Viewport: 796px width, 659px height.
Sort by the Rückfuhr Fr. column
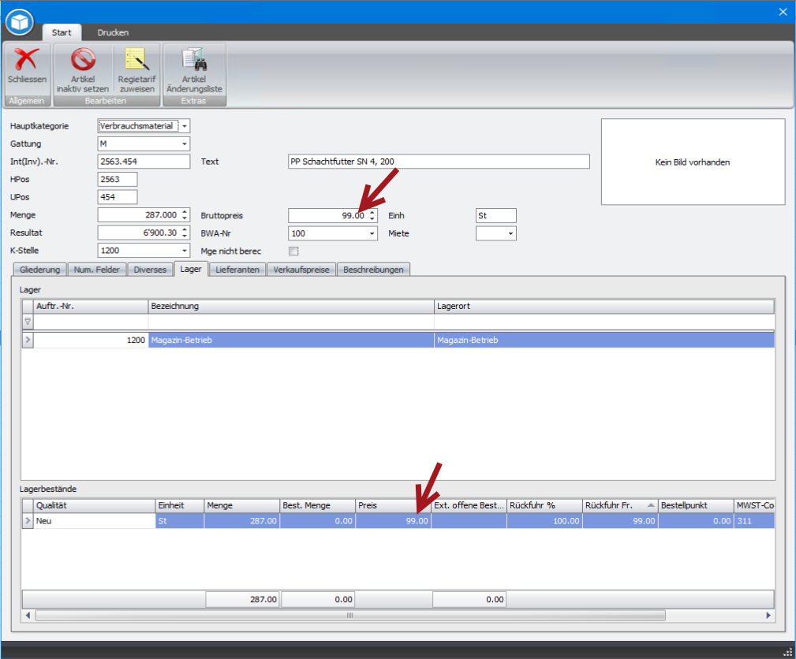click(x=620, y=506)
